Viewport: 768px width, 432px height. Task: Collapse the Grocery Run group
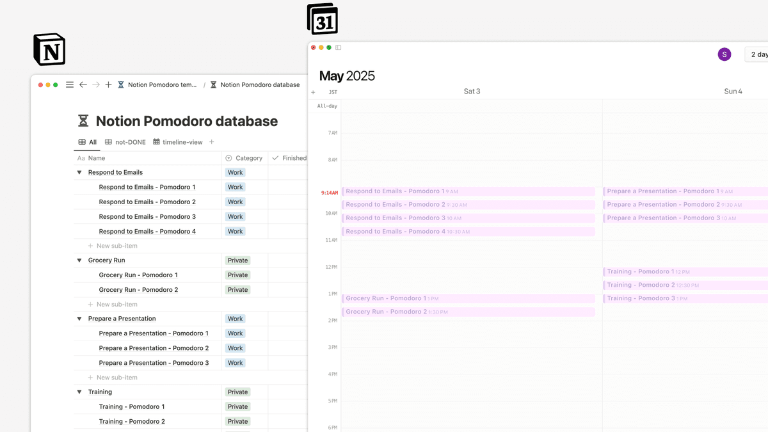[80, 260]
